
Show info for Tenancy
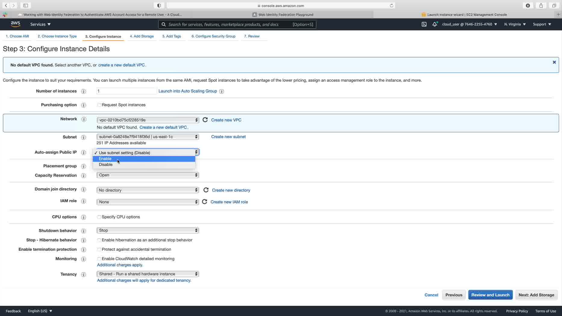click(x=84, y=274)
